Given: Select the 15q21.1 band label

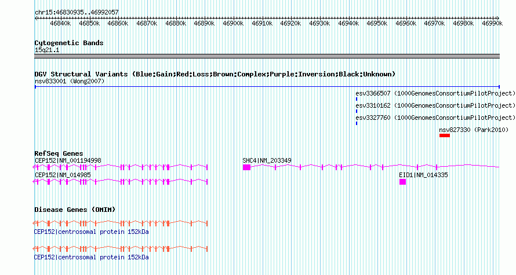Looking at the screenshot, I should pos(47,50).
